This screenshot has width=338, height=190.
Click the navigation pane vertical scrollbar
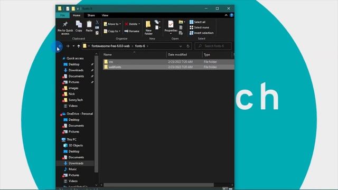click(96, 114)
